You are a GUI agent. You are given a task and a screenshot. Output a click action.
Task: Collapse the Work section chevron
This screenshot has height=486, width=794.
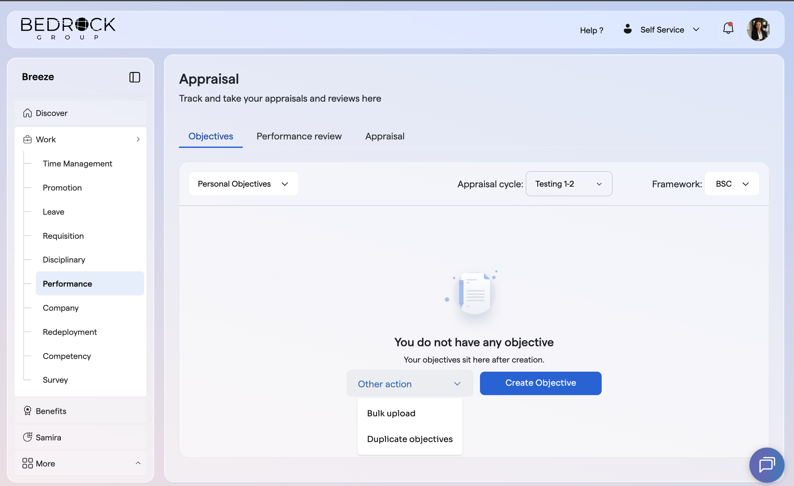138,139
